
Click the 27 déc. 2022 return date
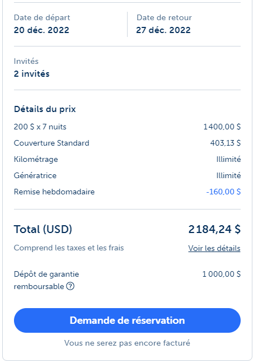[x=163, y=30]
